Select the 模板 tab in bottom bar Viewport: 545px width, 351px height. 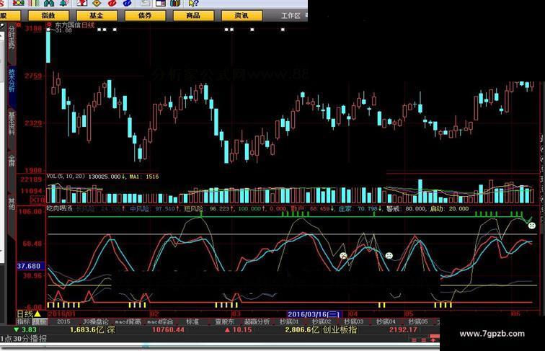pyautogui.click(x=39, y=321)
